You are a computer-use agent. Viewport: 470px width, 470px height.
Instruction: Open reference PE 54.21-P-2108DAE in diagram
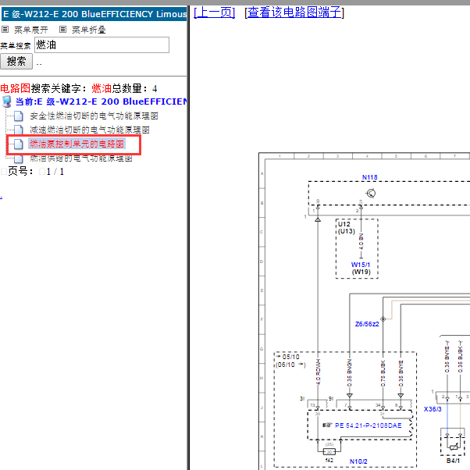click(368, 425)
